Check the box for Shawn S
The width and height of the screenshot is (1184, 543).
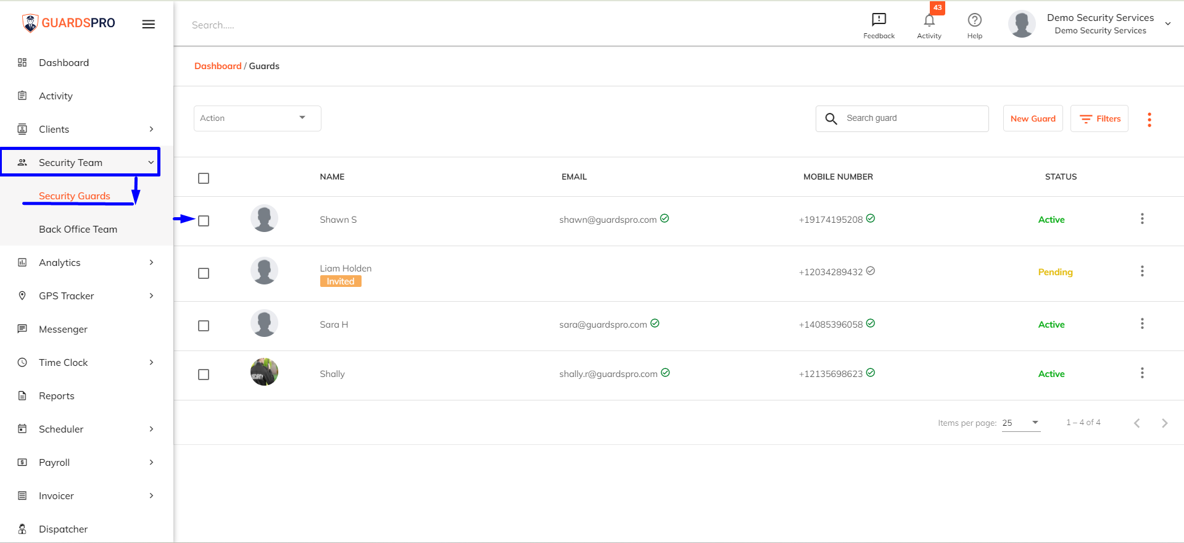pos(204,221)
